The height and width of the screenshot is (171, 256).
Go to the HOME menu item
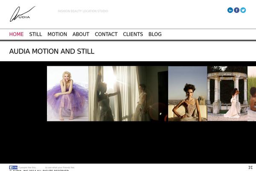[16, 34]
